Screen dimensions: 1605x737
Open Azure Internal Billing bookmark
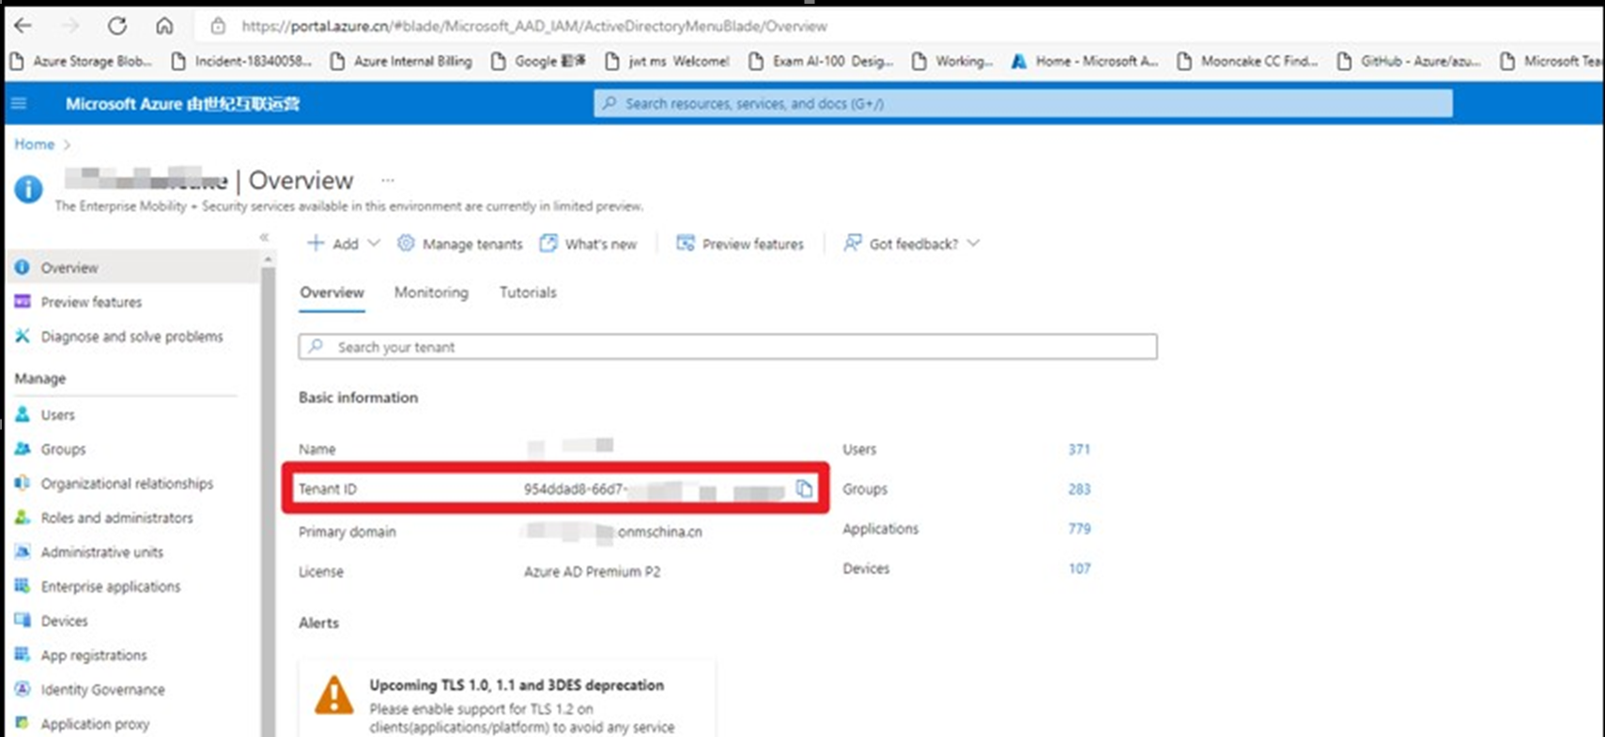401,61
